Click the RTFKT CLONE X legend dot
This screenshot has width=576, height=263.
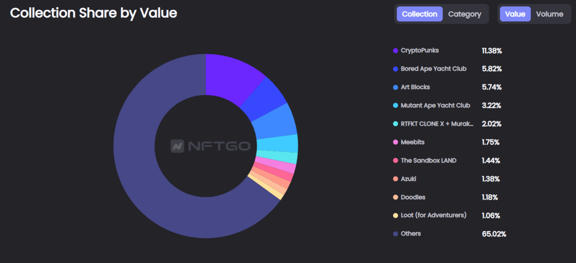(395, 124)
